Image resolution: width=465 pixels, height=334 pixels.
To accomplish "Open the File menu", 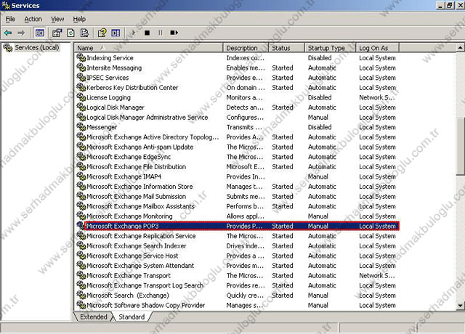I will click(10, 19).
